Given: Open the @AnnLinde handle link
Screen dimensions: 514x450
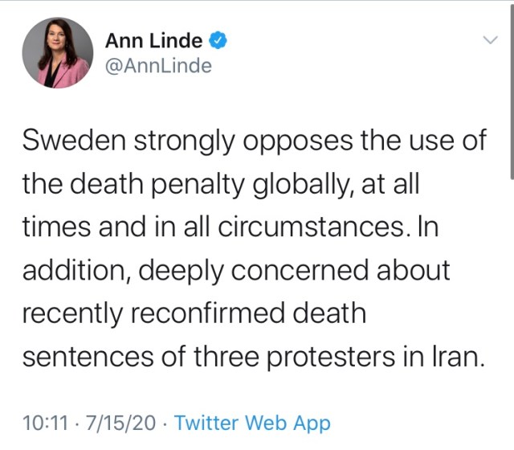Looking at the screenshot, I should 158,66.
